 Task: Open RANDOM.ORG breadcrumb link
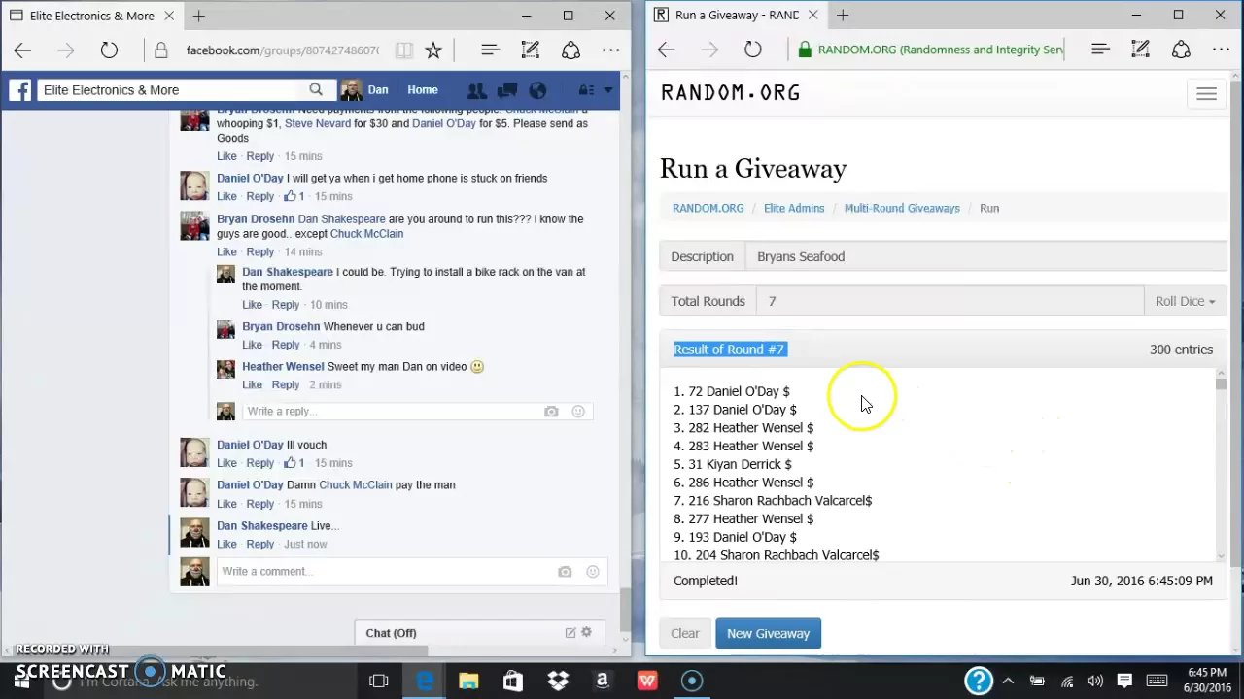pos(708,208)
